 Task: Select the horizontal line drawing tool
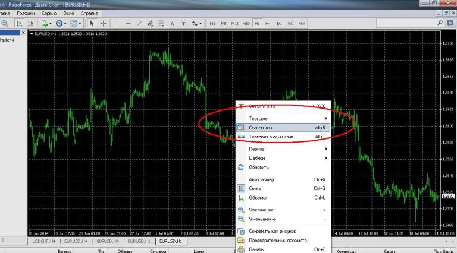128,23
